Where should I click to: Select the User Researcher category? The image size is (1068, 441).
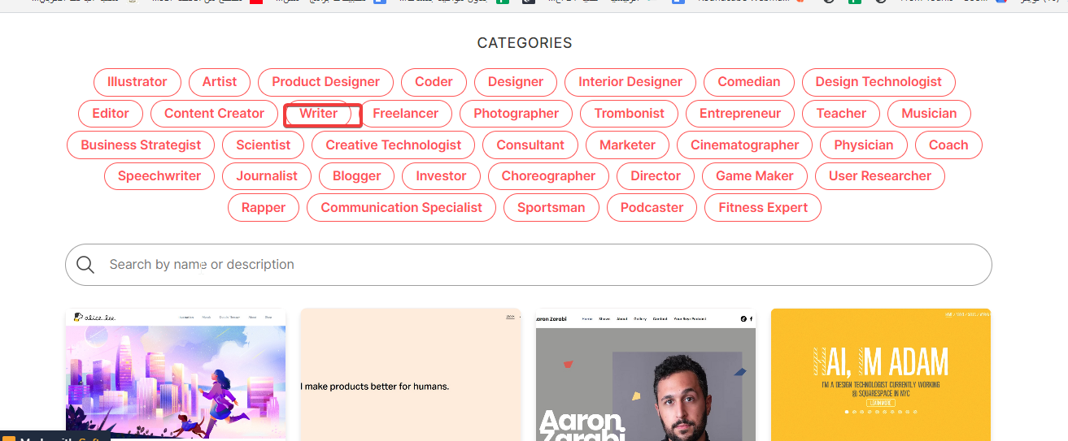[879, 176]
